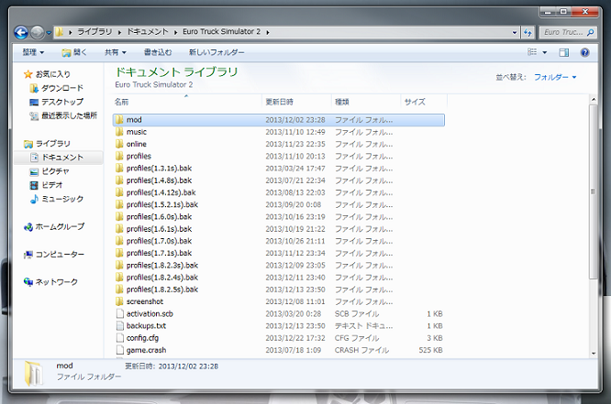The height and width of the screenshot is (404, 611).
Task: Click the 開く toolbar button
Action: [x=74, y=52]
